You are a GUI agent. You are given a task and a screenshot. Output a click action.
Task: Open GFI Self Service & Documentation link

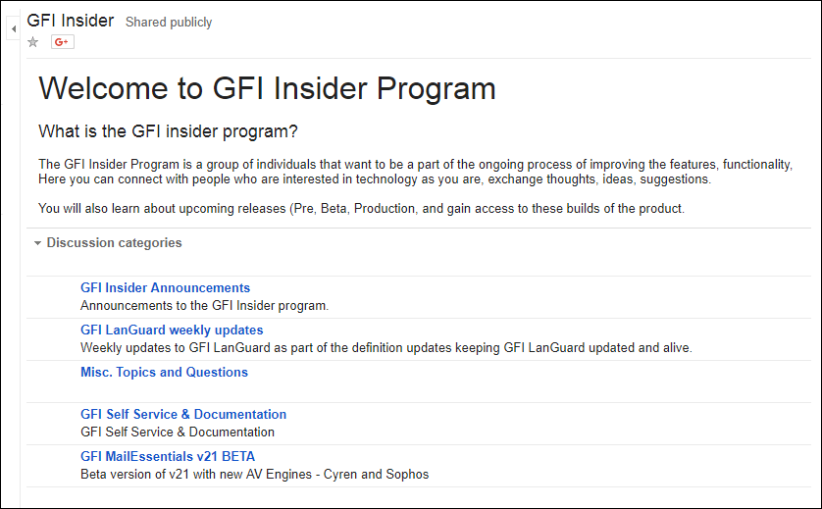tap(183, 414)
